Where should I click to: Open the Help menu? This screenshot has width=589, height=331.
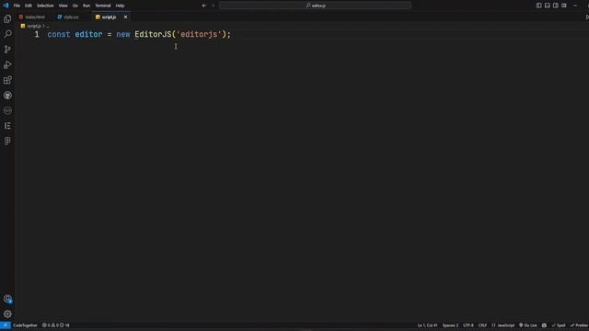tap(120, 6)
